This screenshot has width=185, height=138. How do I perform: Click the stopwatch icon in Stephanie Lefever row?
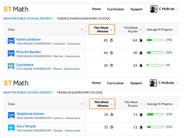click(x=112, y=115)
